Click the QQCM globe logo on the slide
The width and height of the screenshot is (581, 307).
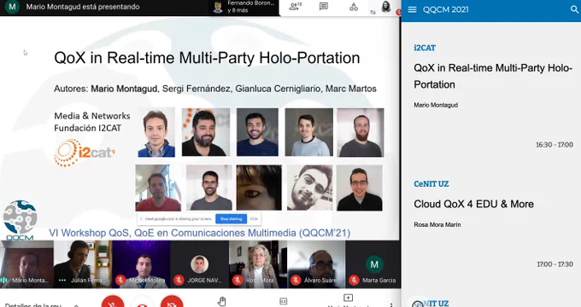point(20,220)
